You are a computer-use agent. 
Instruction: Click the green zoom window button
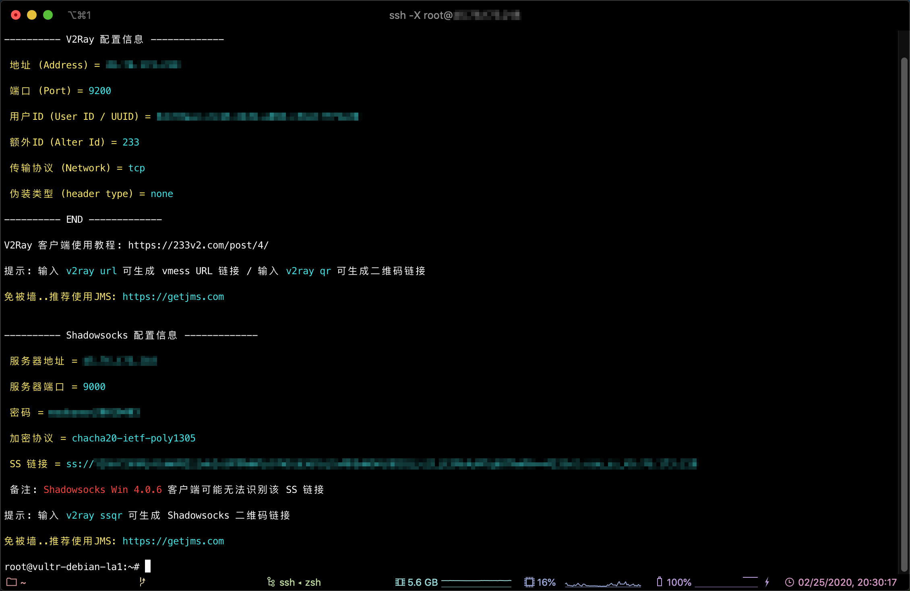[x=48, y=15]
